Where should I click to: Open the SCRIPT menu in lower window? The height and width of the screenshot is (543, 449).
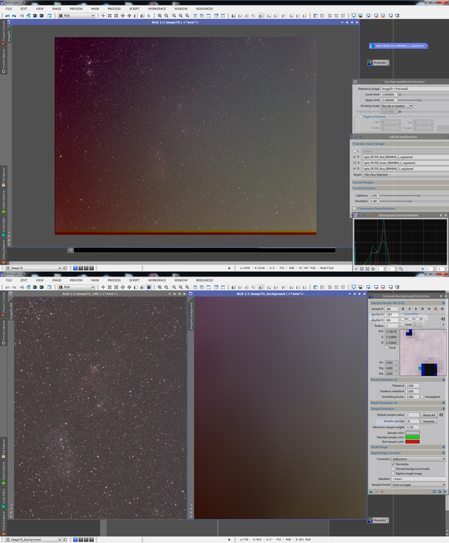pyautogui.click(x=134, y=280)
